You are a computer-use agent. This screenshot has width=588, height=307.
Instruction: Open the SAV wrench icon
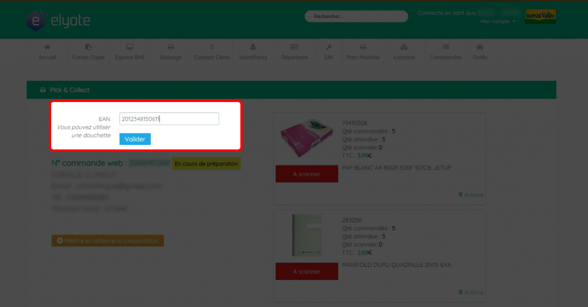pos(329,47)
